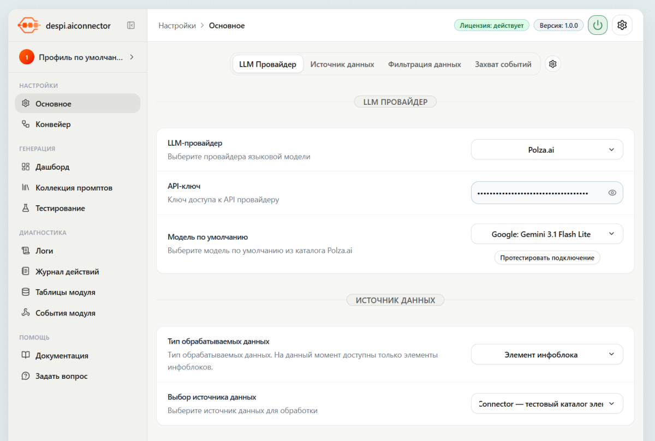This screenshot has height=441, width=655.
Task: Switch to the Захват событий tab
Action: click(503, 64)
